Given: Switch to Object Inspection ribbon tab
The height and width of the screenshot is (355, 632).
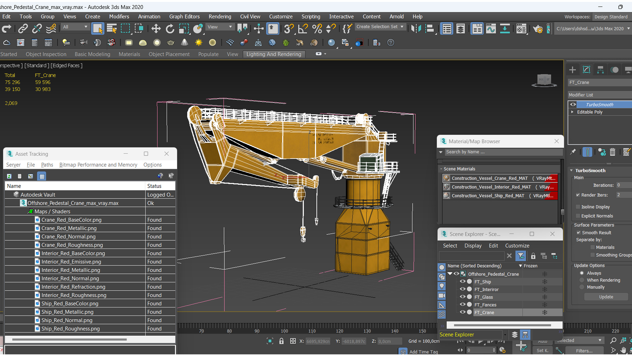Looking at the screenshot, I should click(46, 54).
